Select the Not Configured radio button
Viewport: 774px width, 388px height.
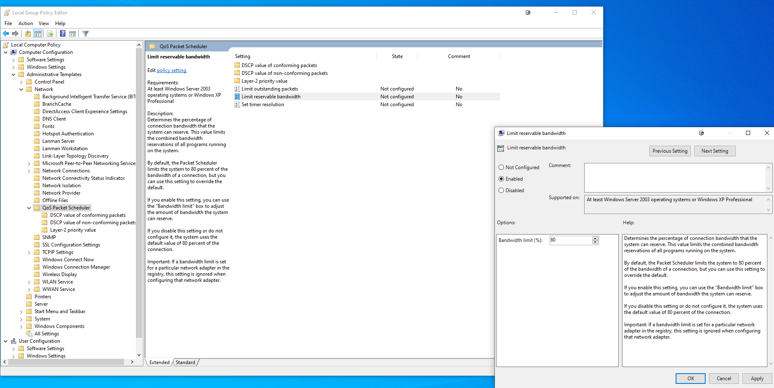click(x=501, y=167)
